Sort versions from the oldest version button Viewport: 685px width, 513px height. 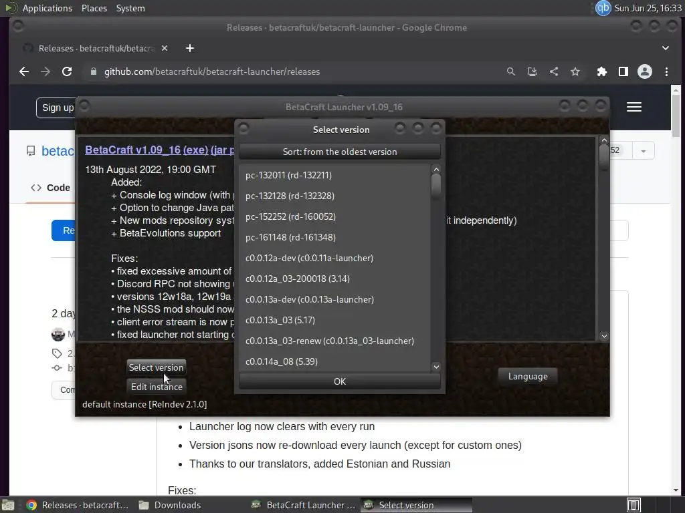point(339,152)
